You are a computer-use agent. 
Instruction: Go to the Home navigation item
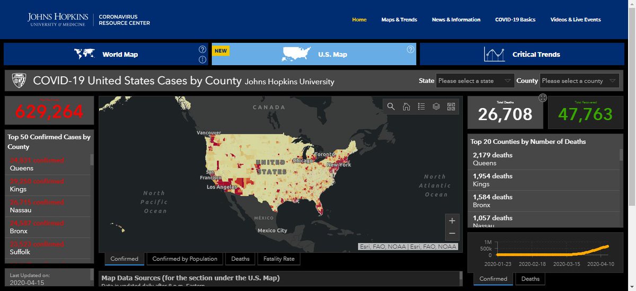pyautogui.click(x=359, y=20)
